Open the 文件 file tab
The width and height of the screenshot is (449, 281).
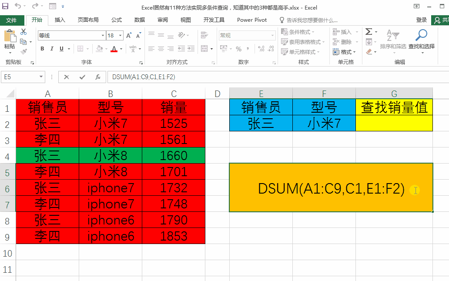(11, 20)
